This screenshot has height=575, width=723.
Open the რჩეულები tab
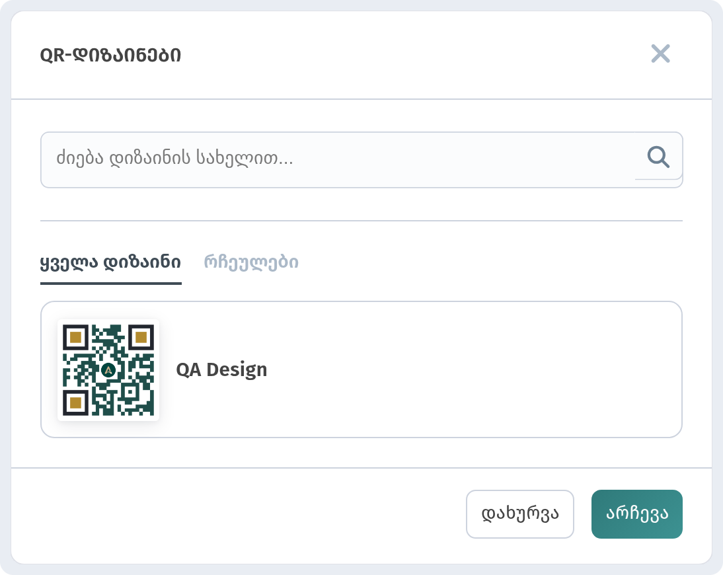[251, 262]
